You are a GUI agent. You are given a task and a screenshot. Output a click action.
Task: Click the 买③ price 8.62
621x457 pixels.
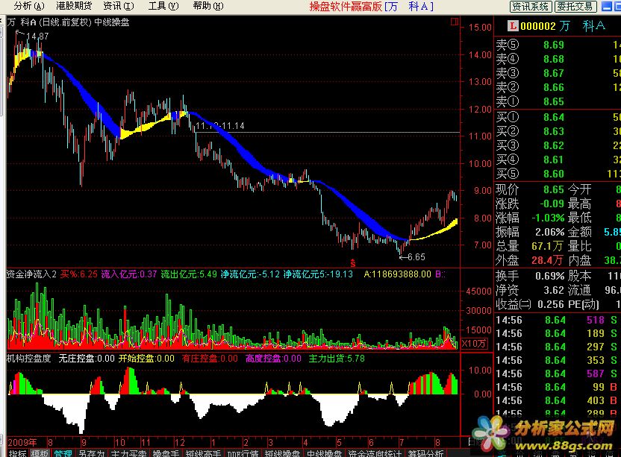554,145
